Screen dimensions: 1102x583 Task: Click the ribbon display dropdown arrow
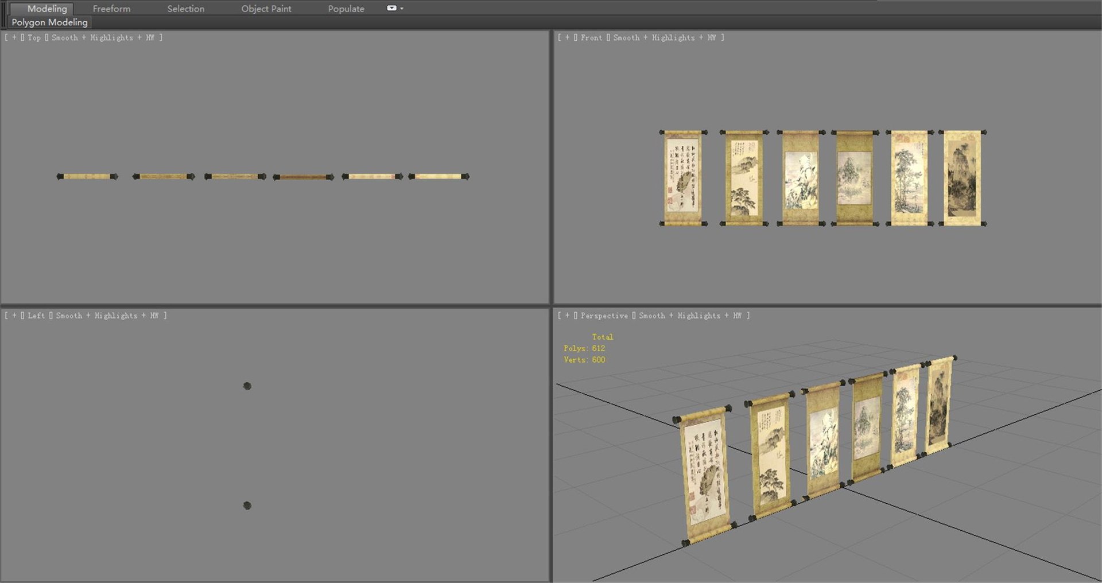coord(402,9)
